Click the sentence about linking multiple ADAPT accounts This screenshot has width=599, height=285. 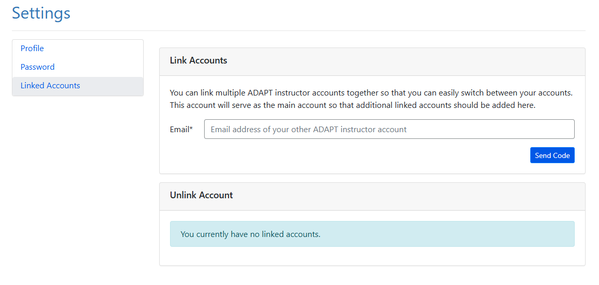pos(371,93)
